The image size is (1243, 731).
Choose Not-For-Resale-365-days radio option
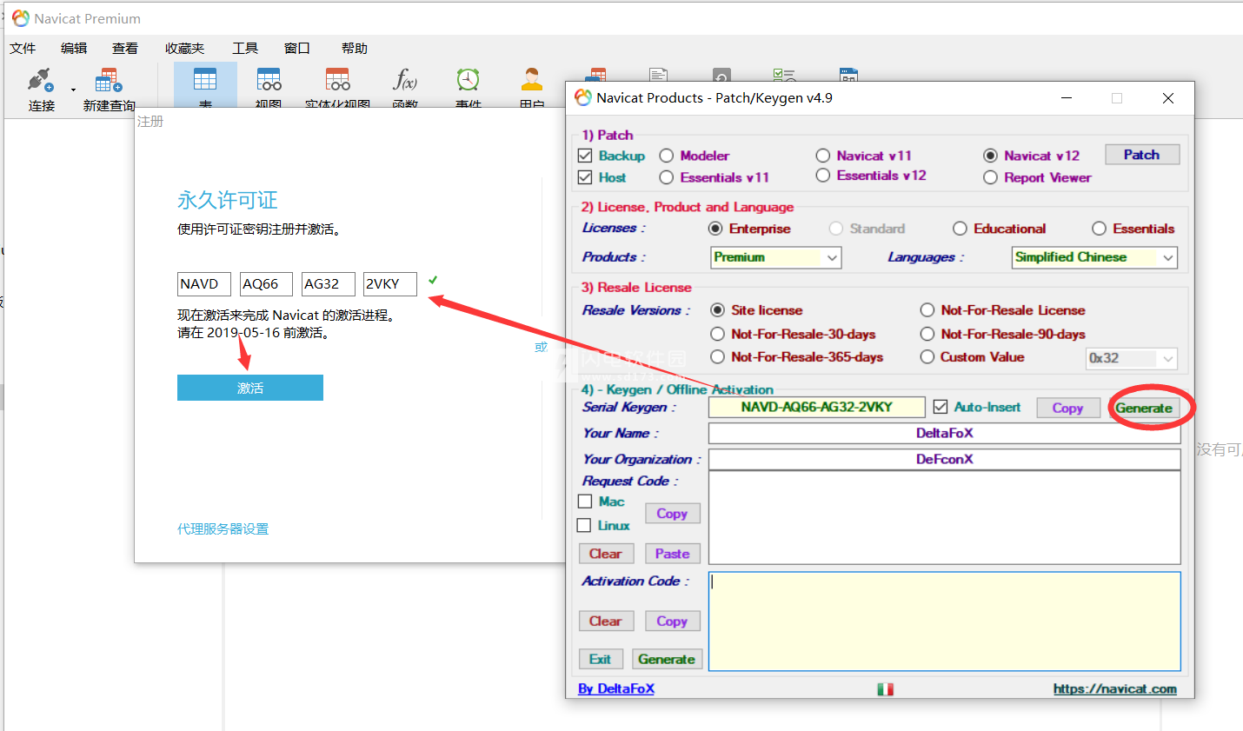[717, 357]
